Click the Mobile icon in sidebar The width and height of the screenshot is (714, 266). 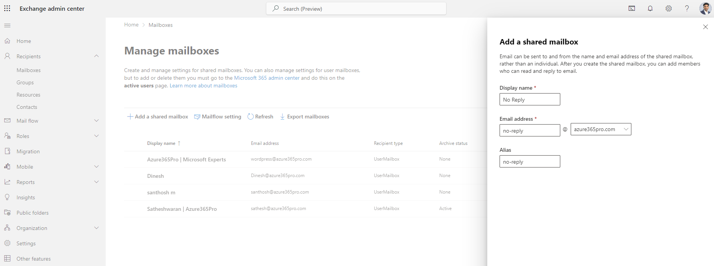pyautogui.click(x=7, y=167)
